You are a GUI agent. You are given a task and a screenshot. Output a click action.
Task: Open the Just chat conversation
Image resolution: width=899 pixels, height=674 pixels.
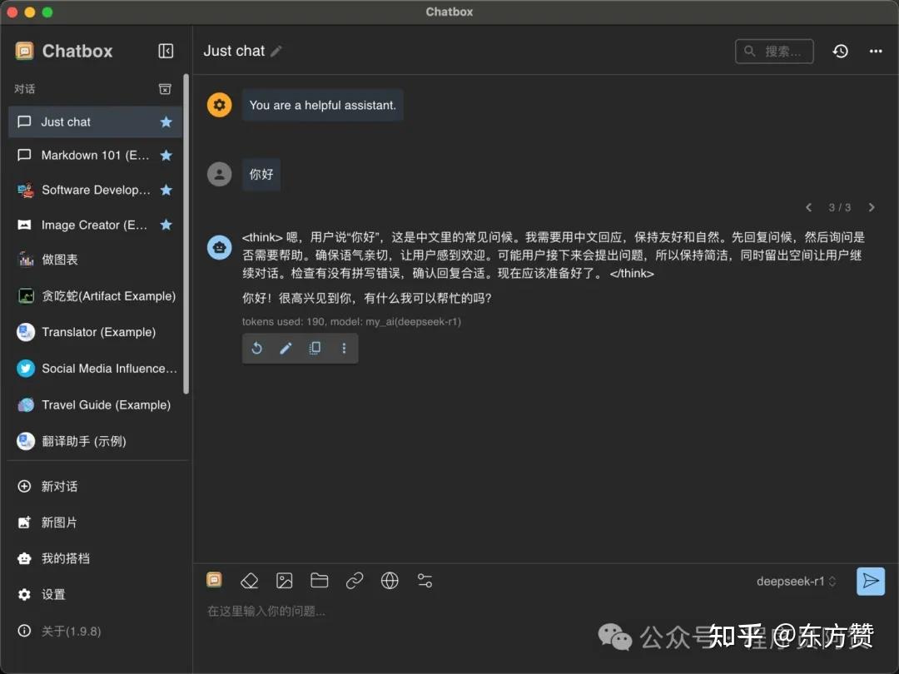(95, 121)
